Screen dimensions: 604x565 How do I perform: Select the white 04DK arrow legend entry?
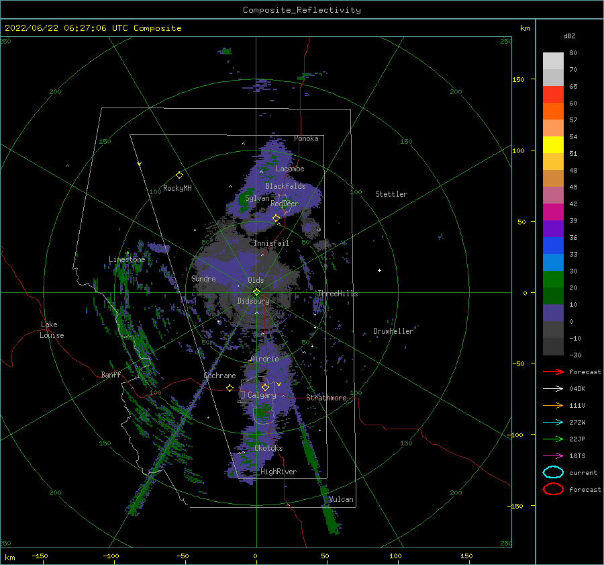click(553, 388)
